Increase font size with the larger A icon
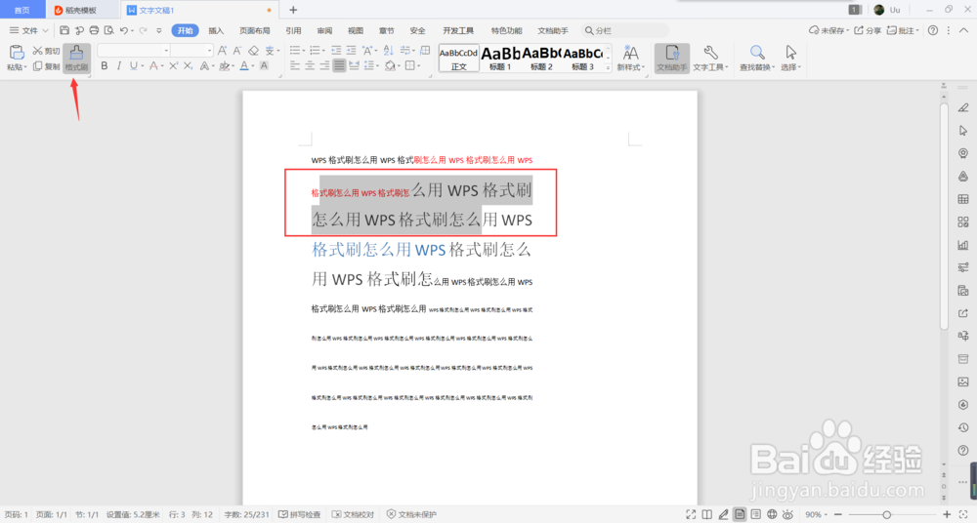 tap(222, 51)
